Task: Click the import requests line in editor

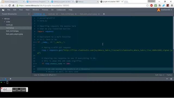Action: pyautogui.click(x=45, y=32)
